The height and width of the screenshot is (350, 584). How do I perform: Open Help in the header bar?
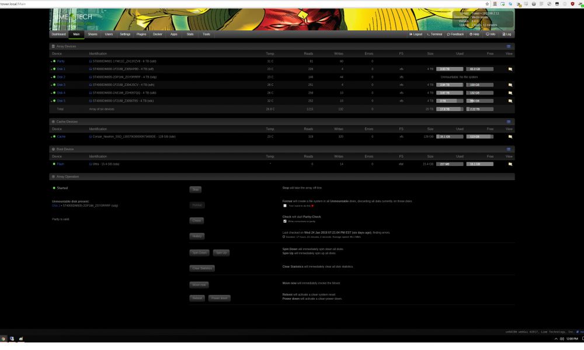(x=474, y=34)
